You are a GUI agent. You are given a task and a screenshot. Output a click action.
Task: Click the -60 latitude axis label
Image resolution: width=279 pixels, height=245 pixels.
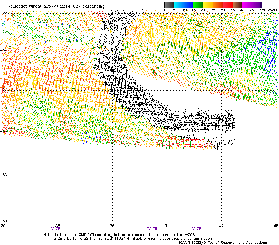tap(3, 221)
